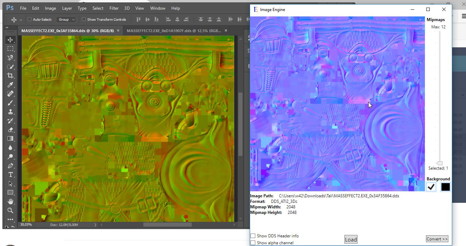Screen dimensions: 466x246
Task: Click distribute top edges icon
Action: click(x=201, y=19)
